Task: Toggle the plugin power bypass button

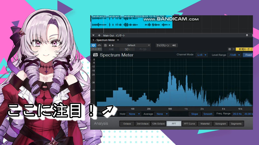Action: pos(94,45)
